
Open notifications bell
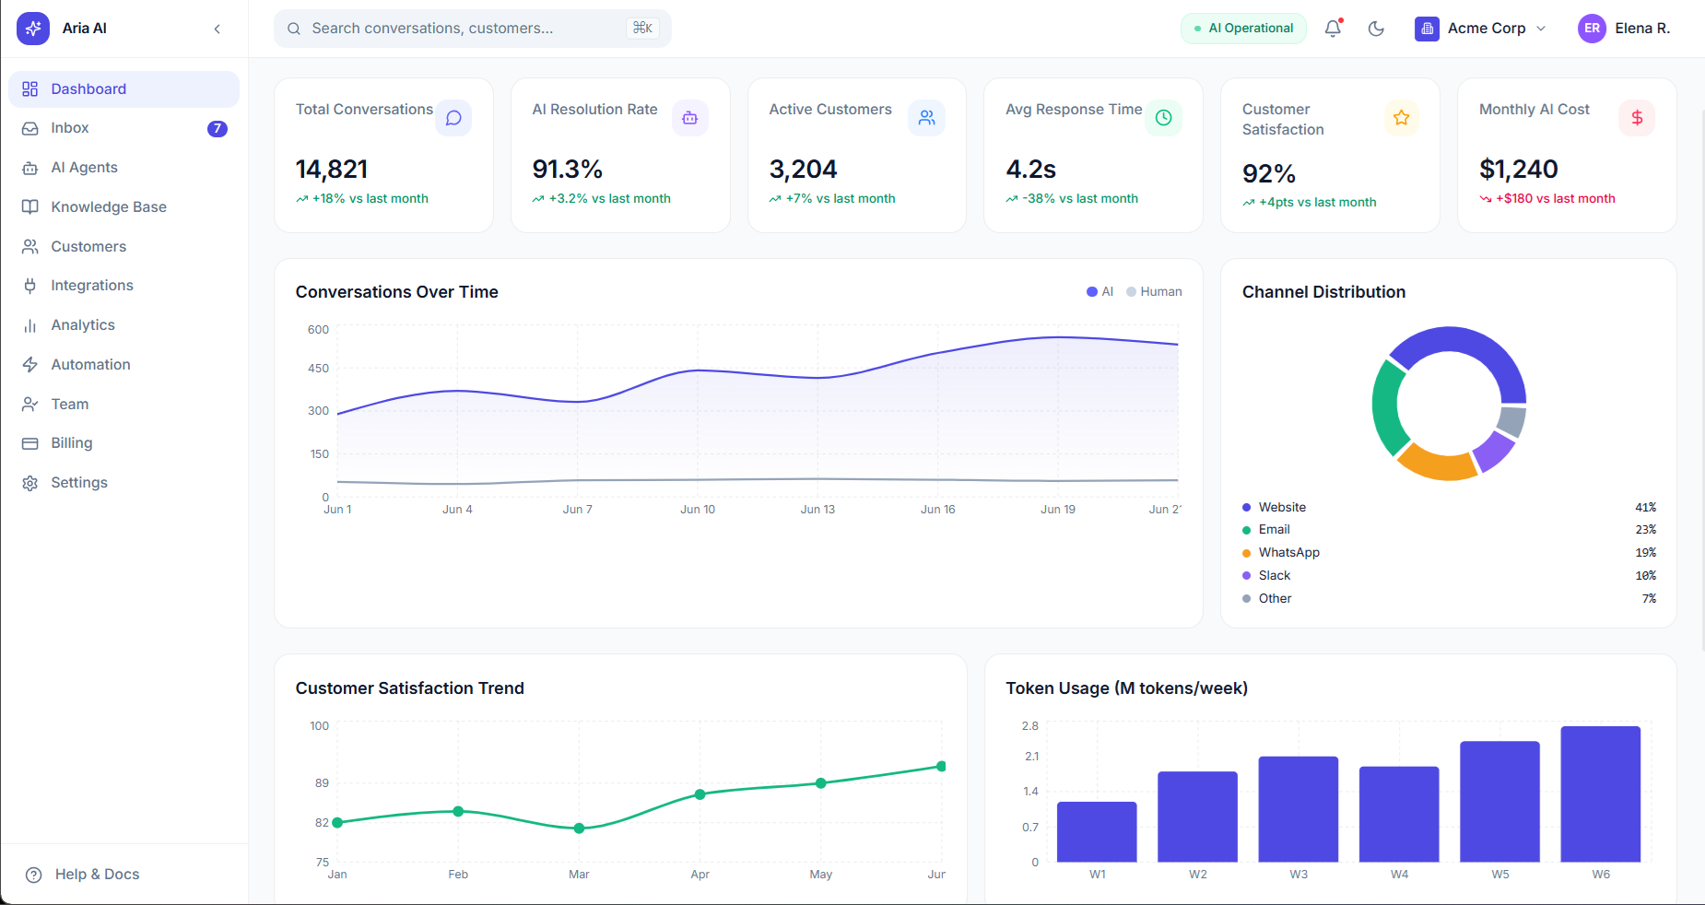pos(1333,29)
